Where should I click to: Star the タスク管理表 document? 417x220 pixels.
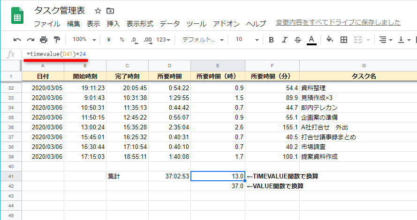[x=98, y=11]
